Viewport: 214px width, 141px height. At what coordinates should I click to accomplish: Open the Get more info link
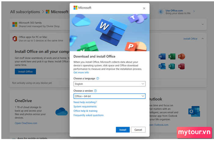81,72
